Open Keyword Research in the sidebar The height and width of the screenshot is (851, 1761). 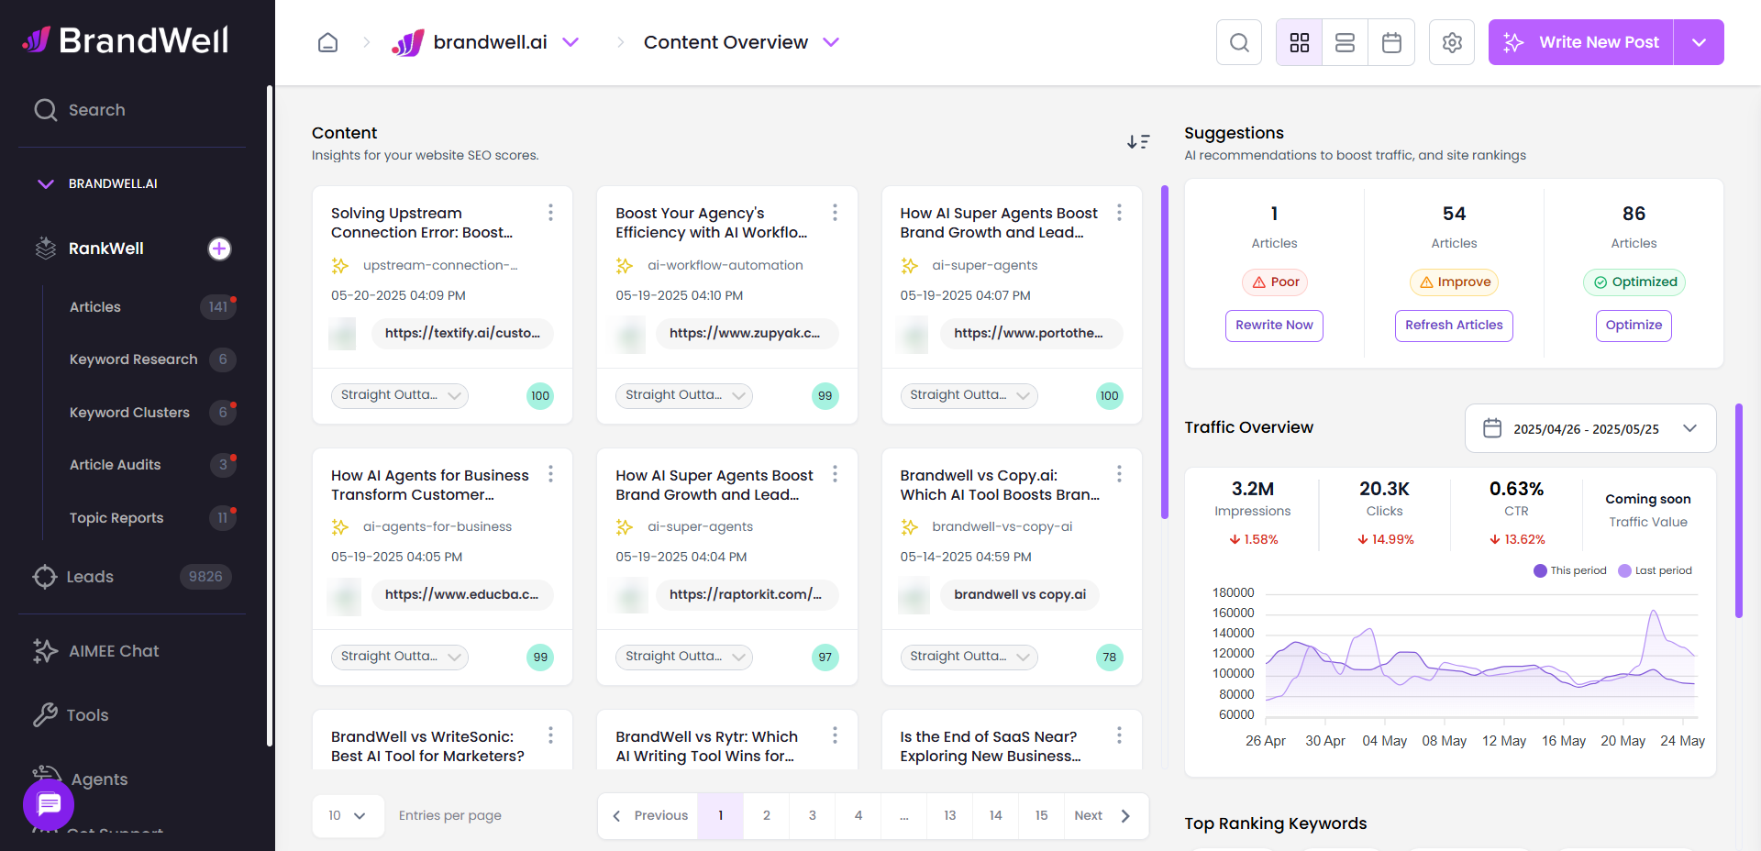134,359
